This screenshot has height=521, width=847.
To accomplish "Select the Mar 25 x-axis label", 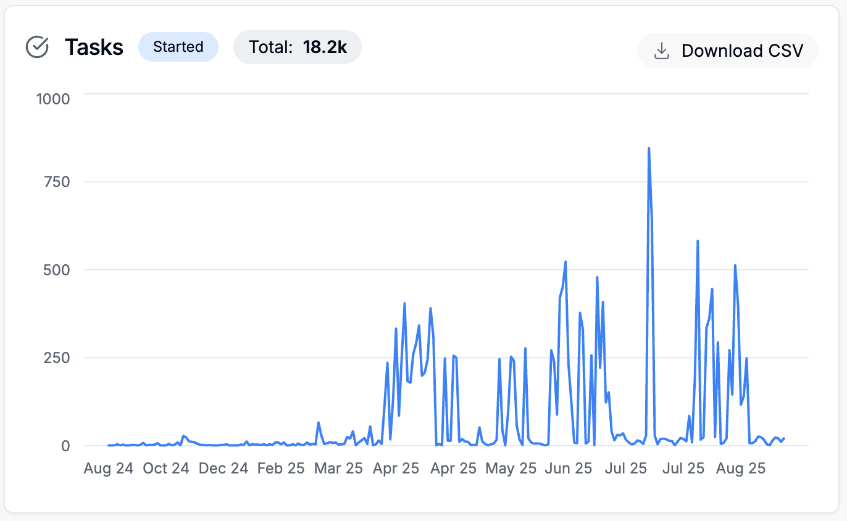I will [x=338, y=469].
